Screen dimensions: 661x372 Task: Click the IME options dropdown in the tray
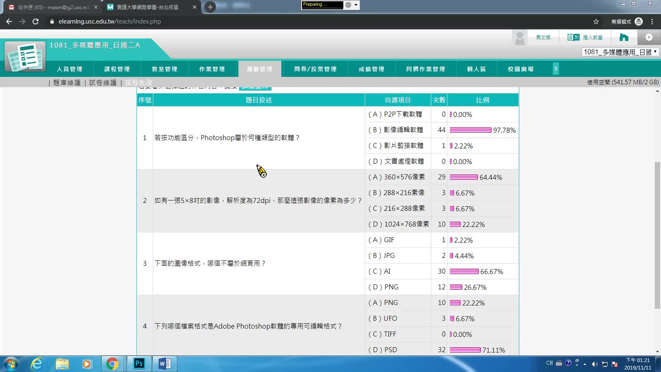pyautogui.click(x=577, y=365)
